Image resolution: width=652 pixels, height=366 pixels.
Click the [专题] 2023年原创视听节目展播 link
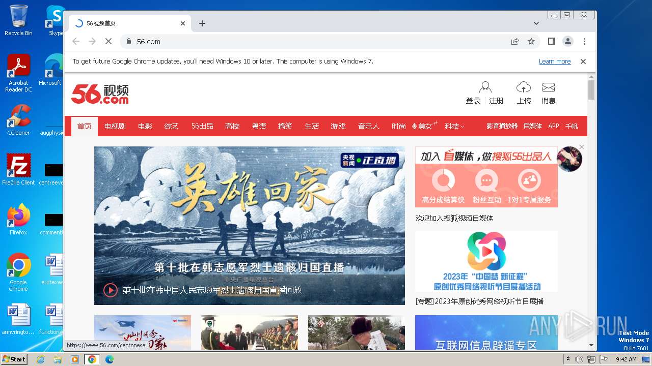[x=479, y=301]
